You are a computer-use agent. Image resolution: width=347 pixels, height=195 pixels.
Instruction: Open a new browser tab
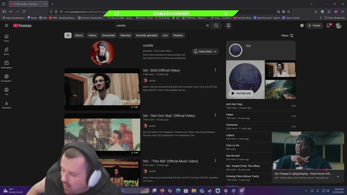coord(52,4)
